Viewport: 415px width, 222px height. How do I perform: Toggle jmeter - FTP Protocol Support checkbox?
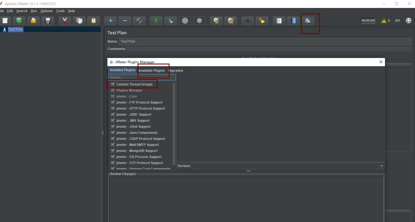[x=113, y=102]
